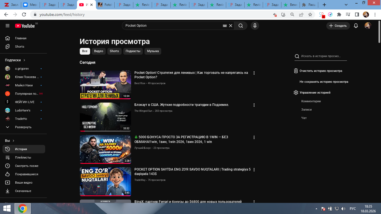Image resolution: width=381 pixels, height=214 pixels.
Task: Click the muted site sound icon
Action: tap(275, 14)
